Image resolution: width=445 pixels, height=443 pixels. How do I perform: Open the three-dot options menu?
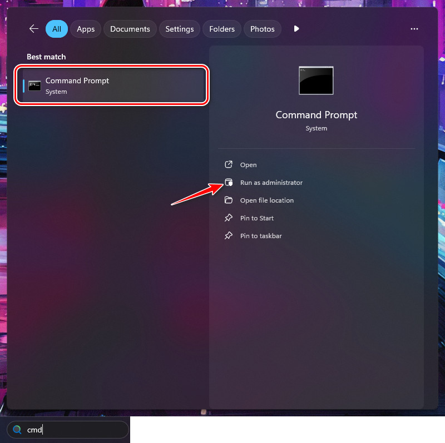click(414, 29)
